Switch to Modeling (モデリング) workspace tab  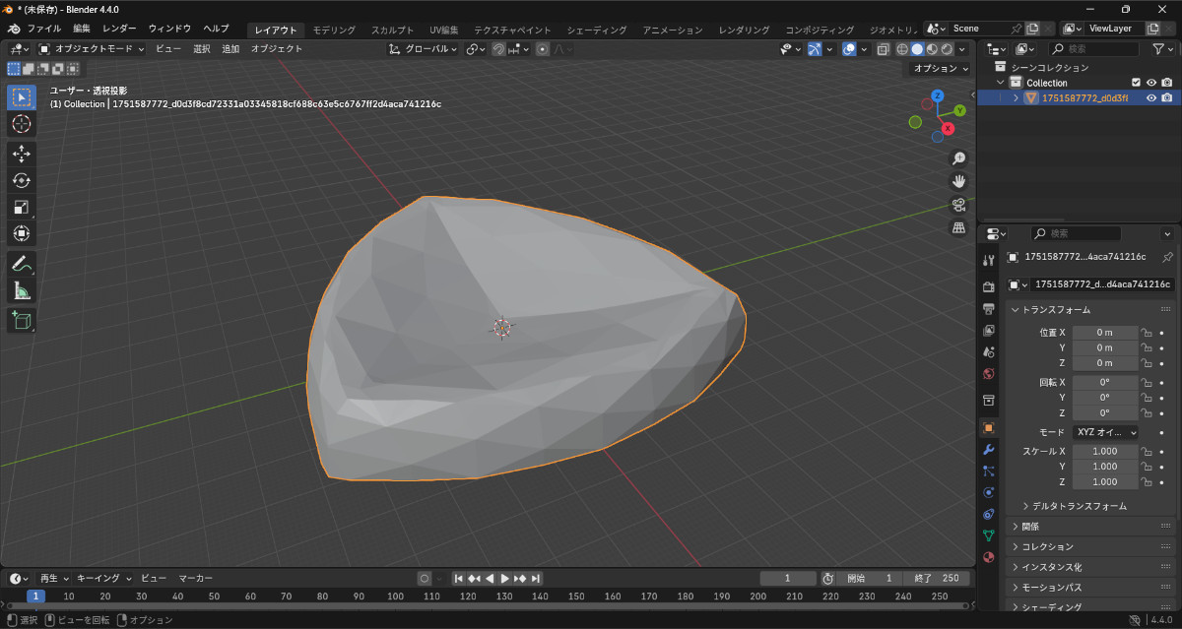334,30
